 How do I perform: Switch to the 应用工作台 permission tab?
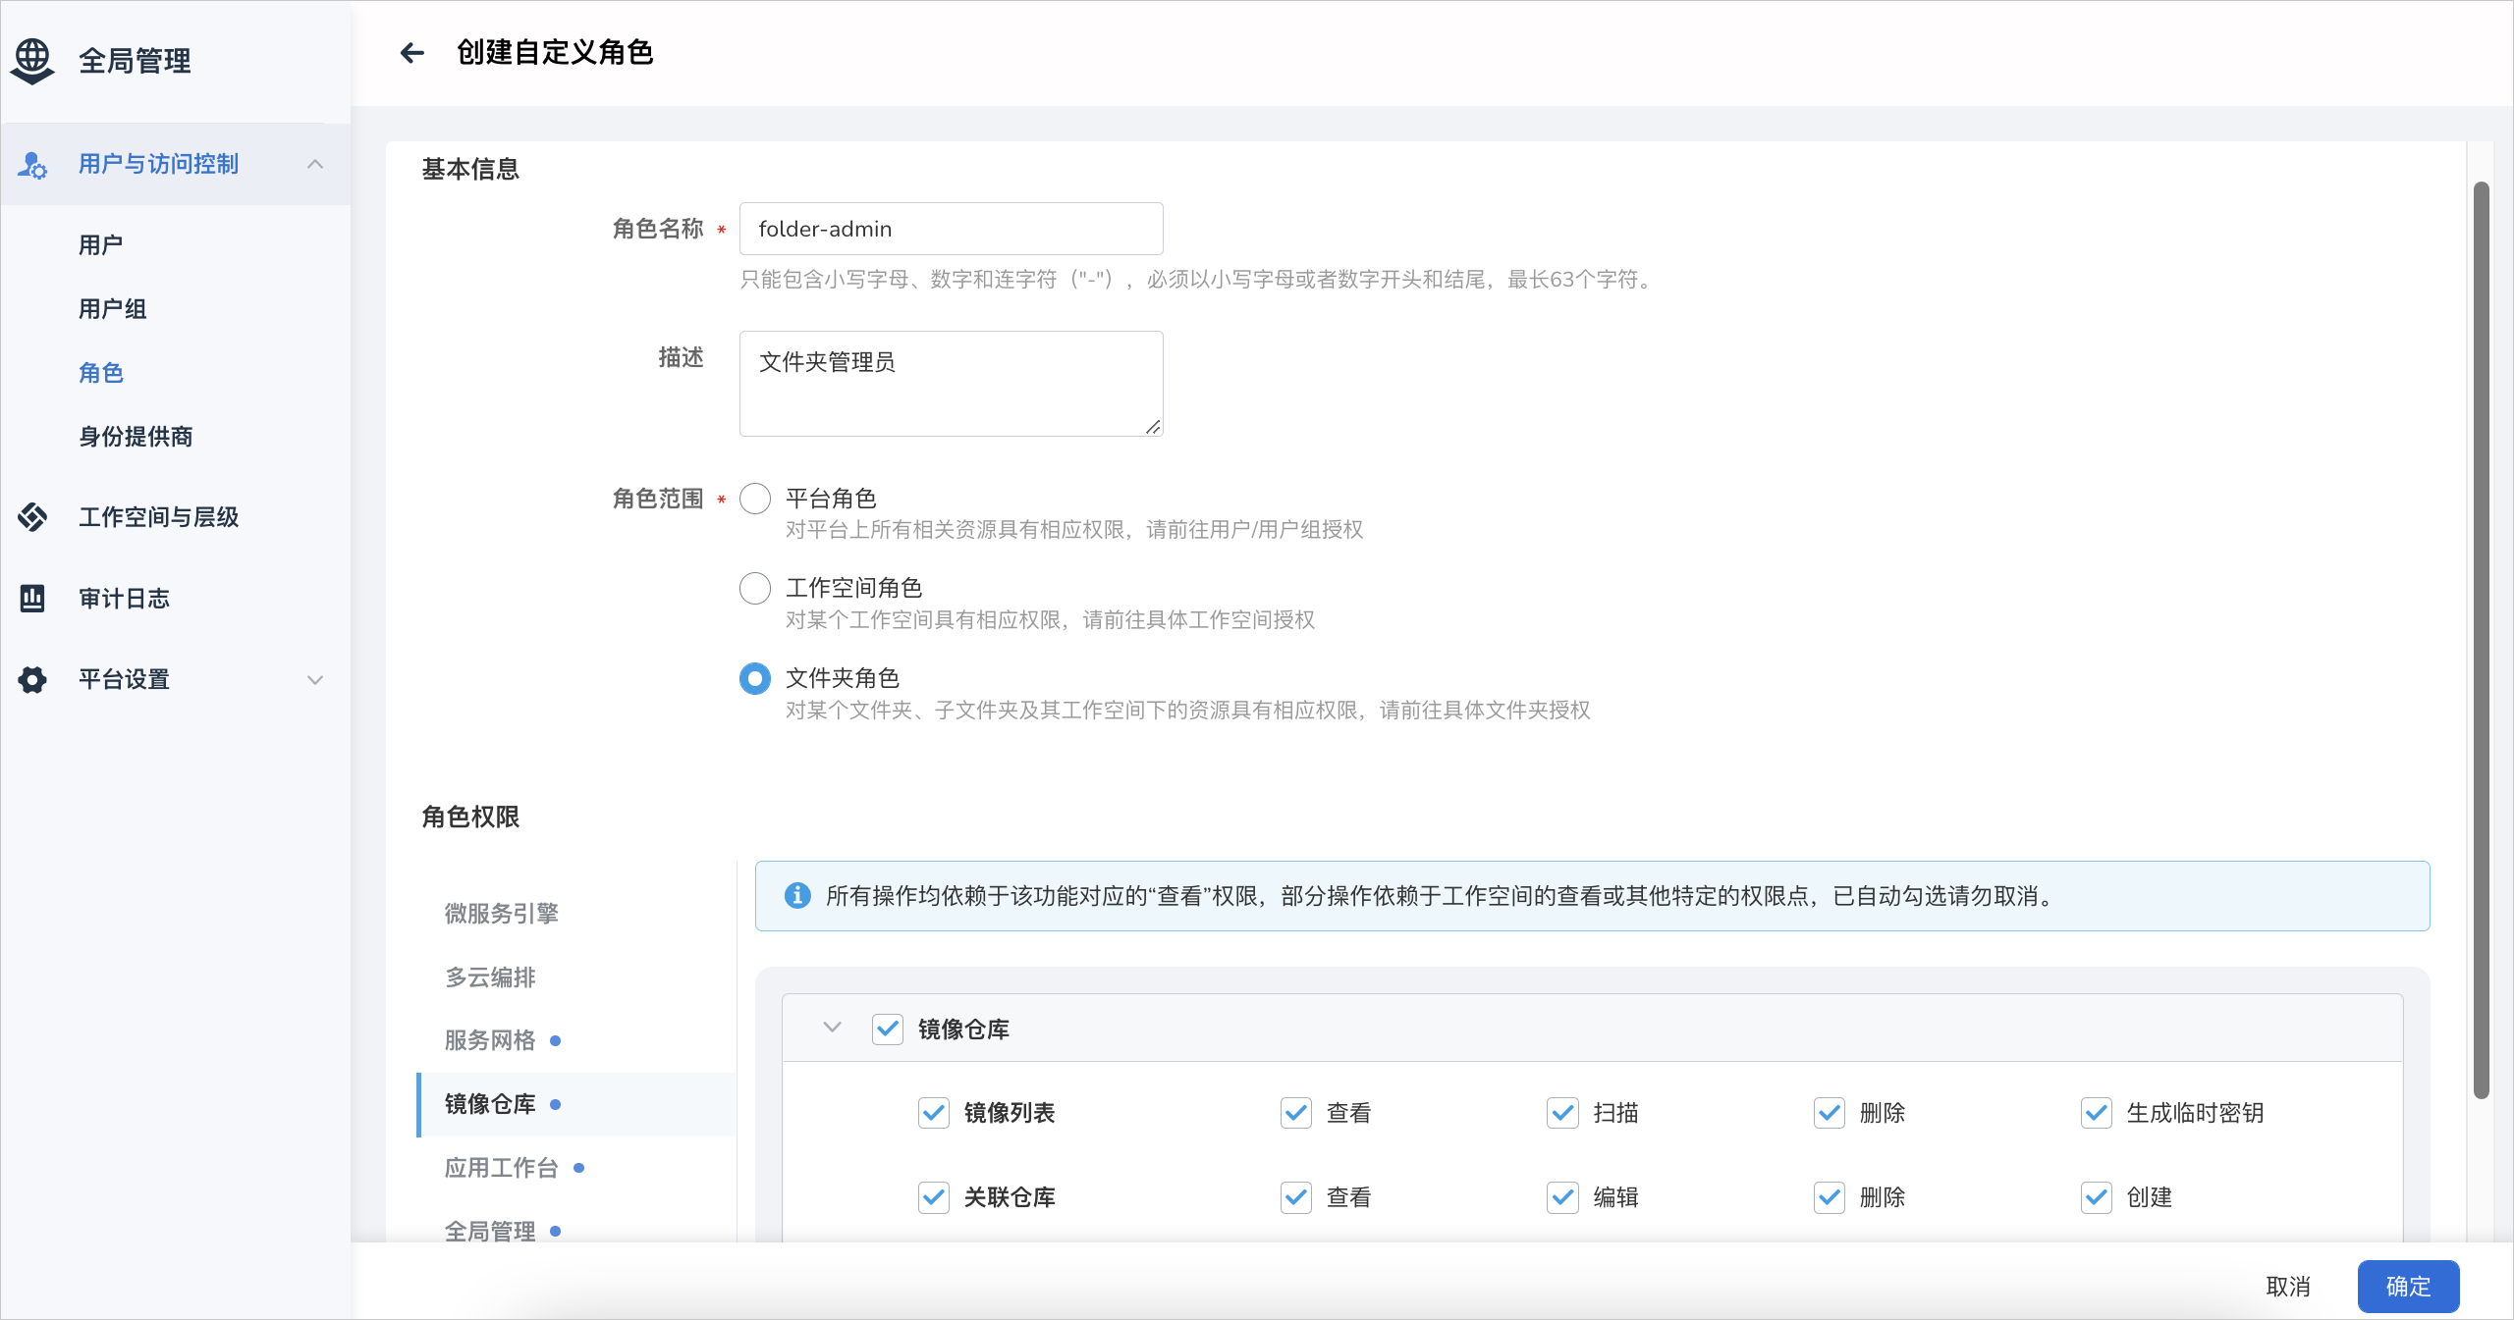(x=576, y=1168)
